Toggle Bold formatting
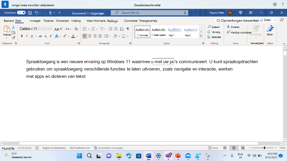The image size is (287, 161). (22, 36)
